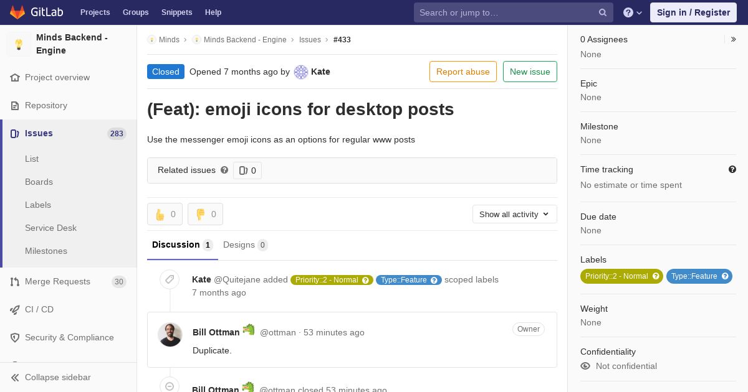The height and width of the screenshot is (392, 748).
Task: Click the Sign in / Register button
Action: tap(693, 12)
